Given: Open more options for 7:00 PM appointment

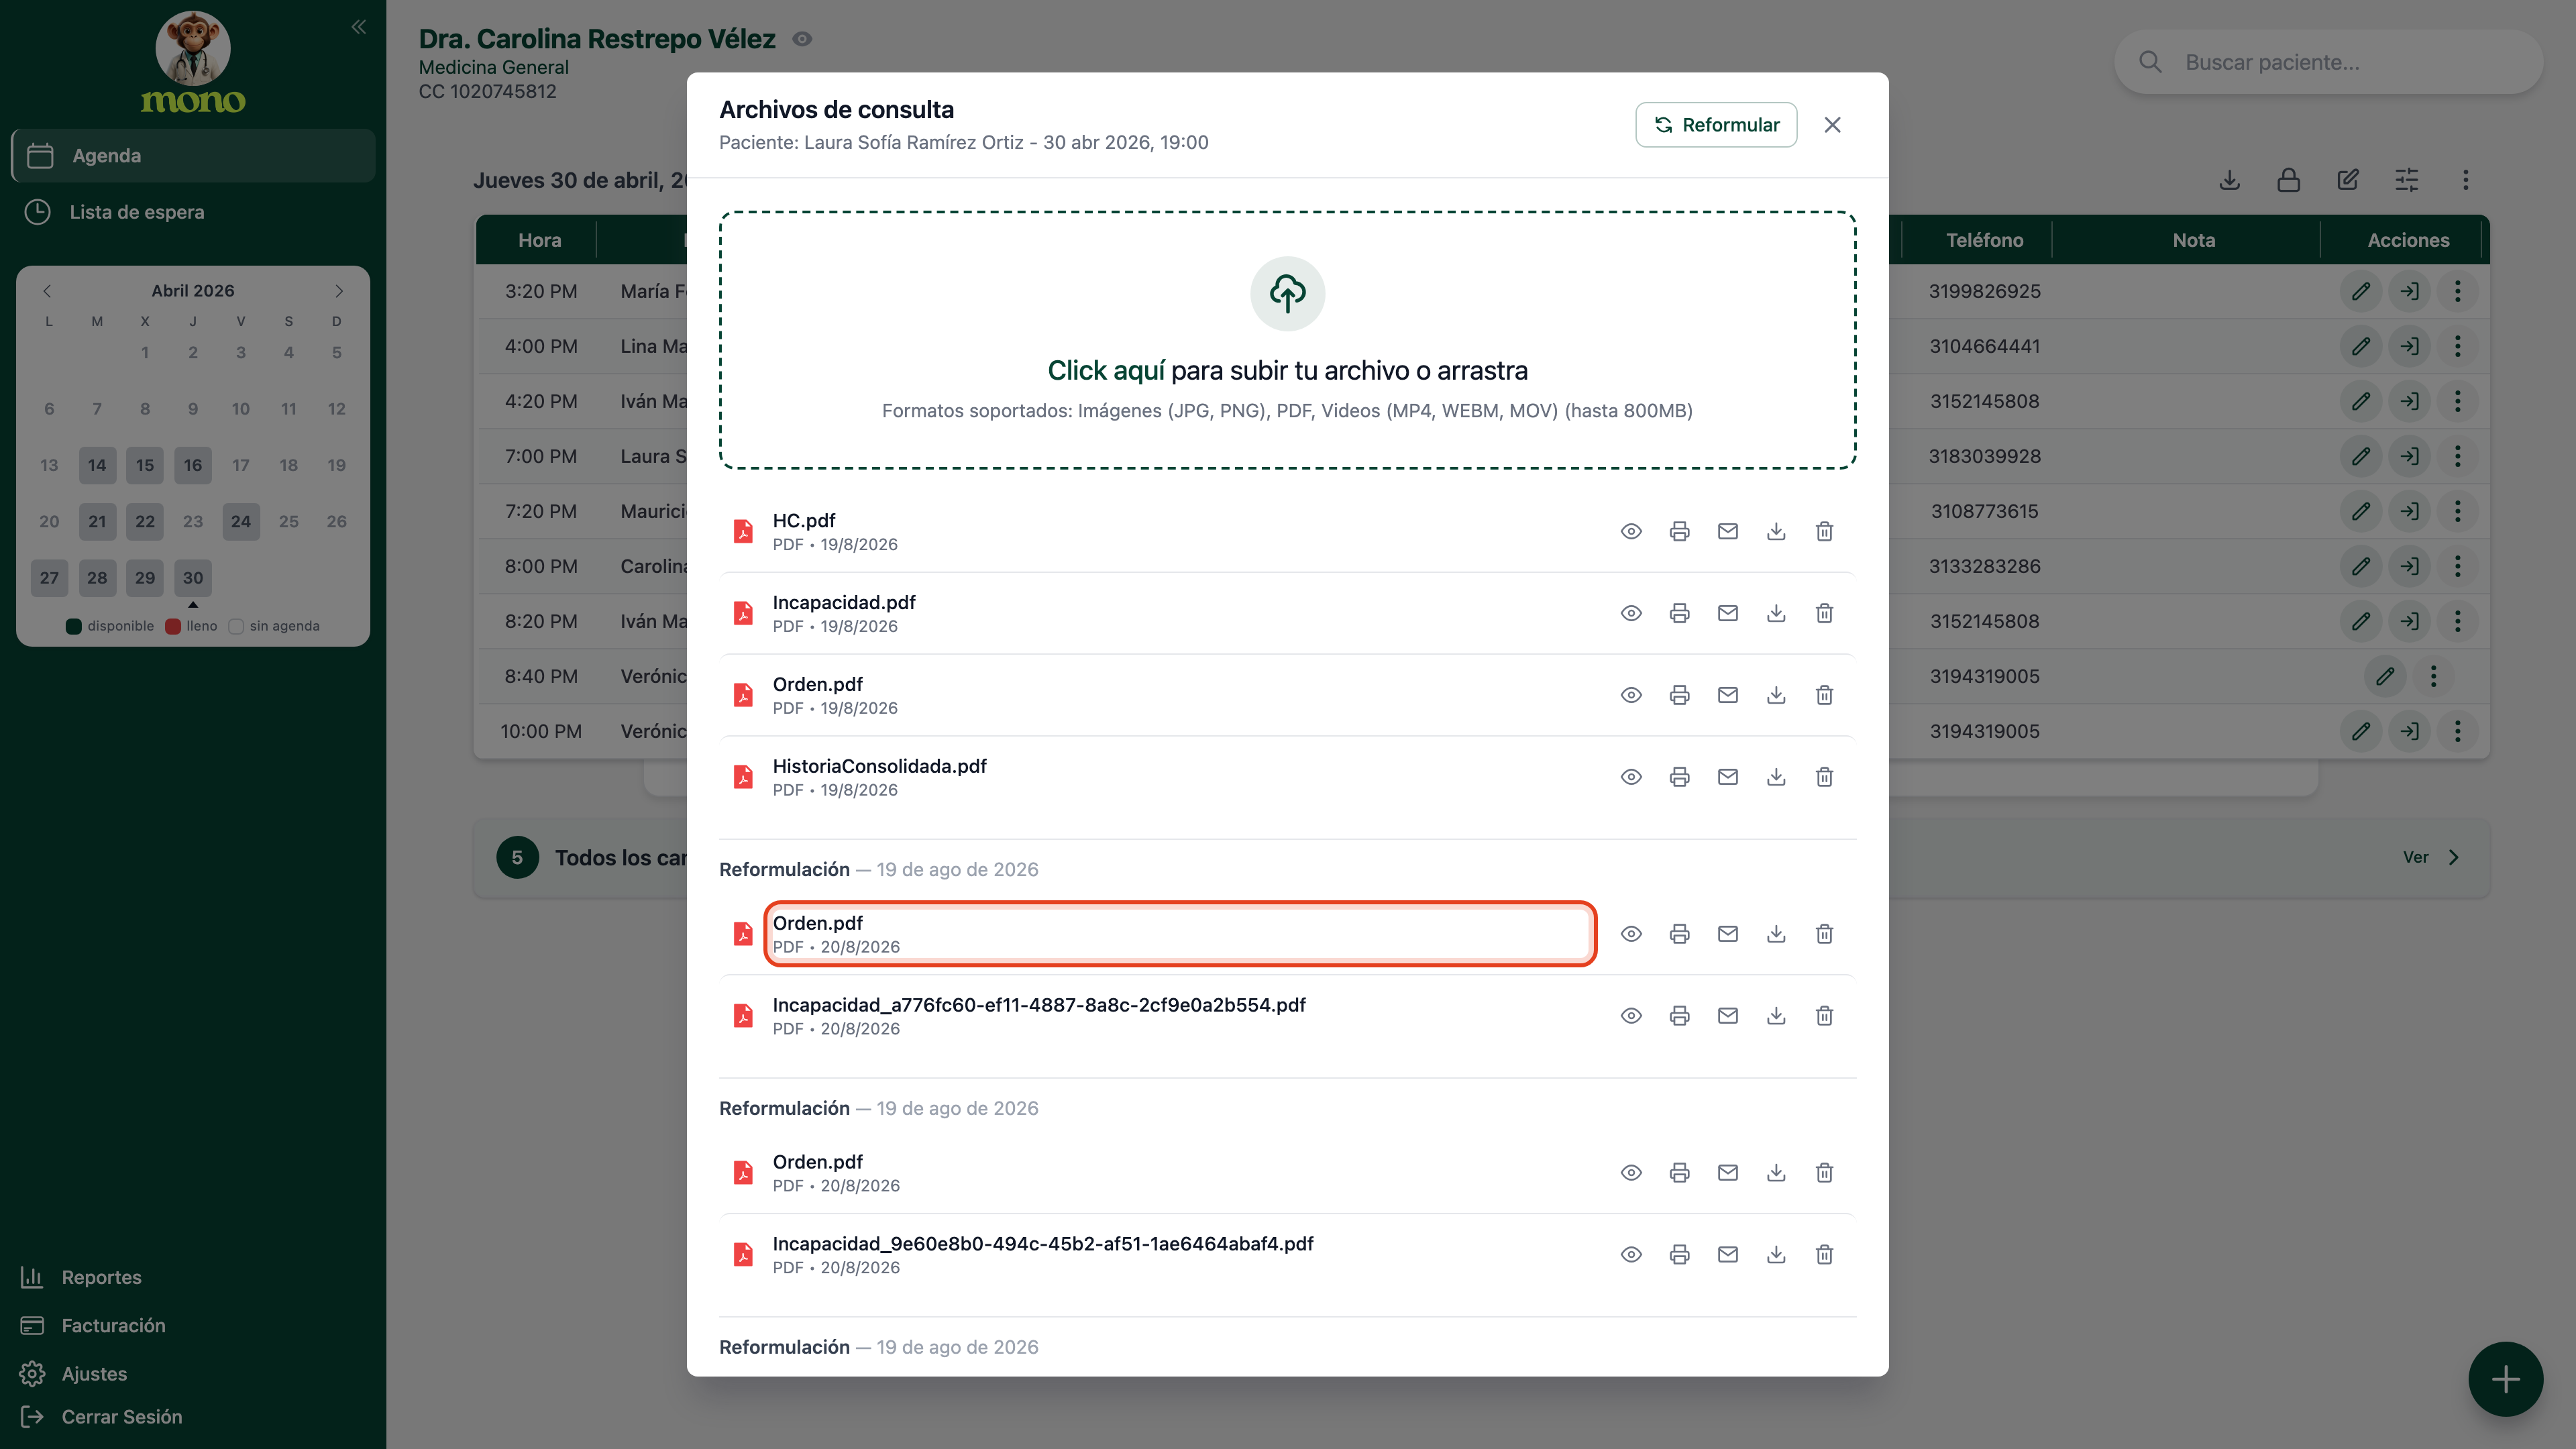Looking at the screenshot, I should point(2457,456).
